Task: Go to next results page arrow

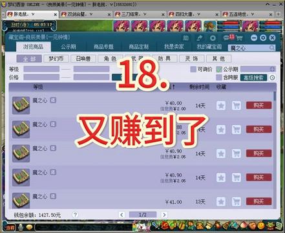Action: click(x=164, y=215)
